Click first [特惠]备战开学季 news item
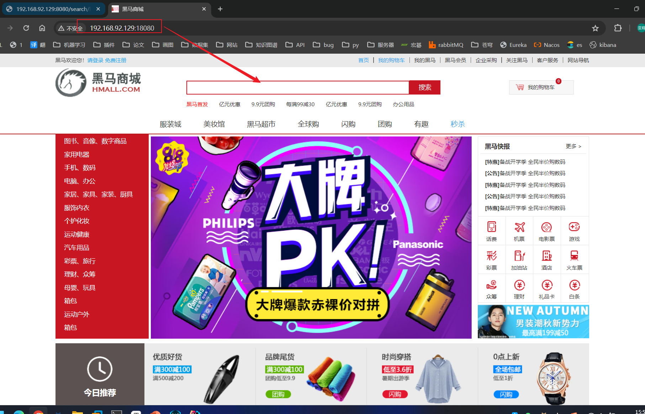The width and height of the screenshot is (645, 414). coord(525,162)
